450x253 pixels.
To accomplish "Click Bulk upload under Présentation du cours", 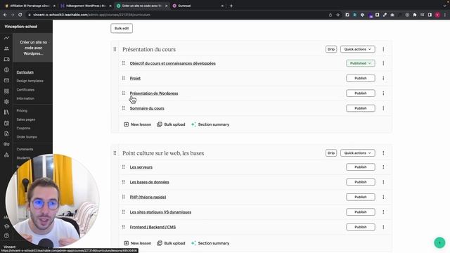I will coord(171,124).
